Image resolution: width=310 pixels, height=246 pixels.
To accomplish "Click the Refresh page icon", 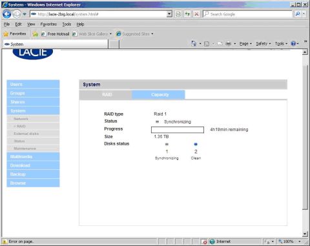I will 187,14.
